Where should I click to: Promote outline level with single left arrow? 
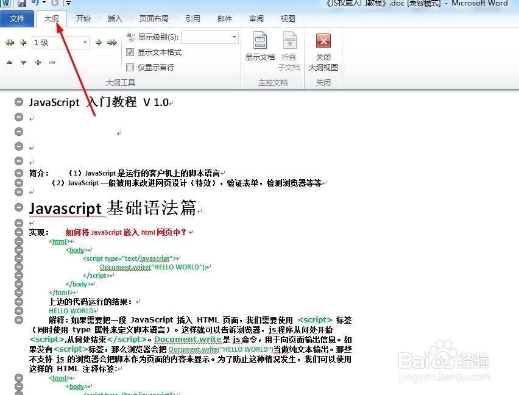[x=23, y=43]
